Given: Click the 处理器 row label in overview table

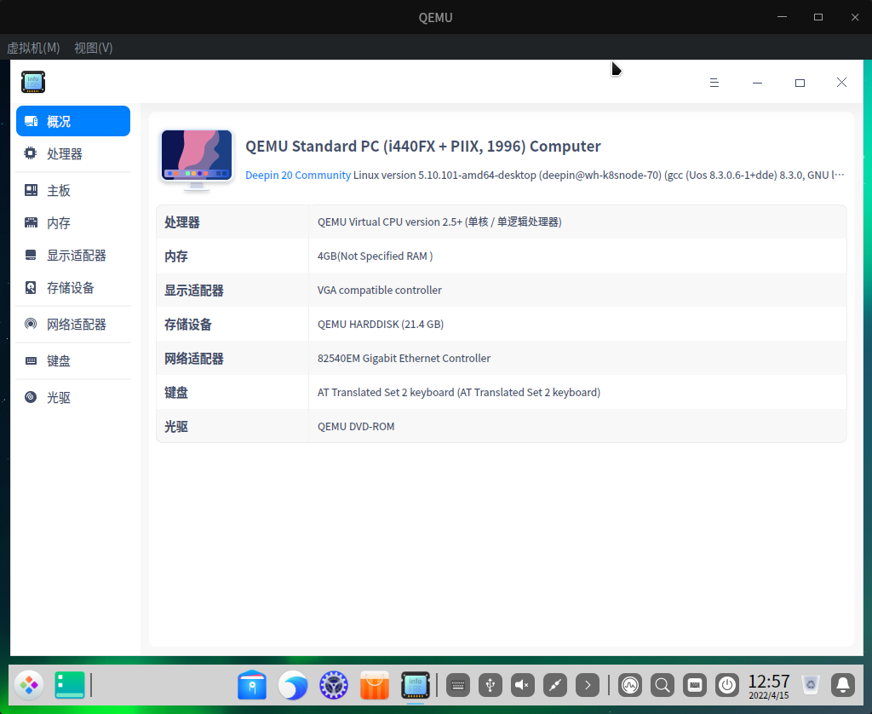Looking at the screenshot, I should pyautogui.click(x=182, y=222).
